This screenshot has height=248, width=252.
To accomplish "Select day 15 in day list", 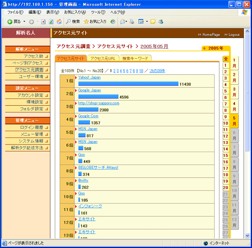I will point(226,155).
